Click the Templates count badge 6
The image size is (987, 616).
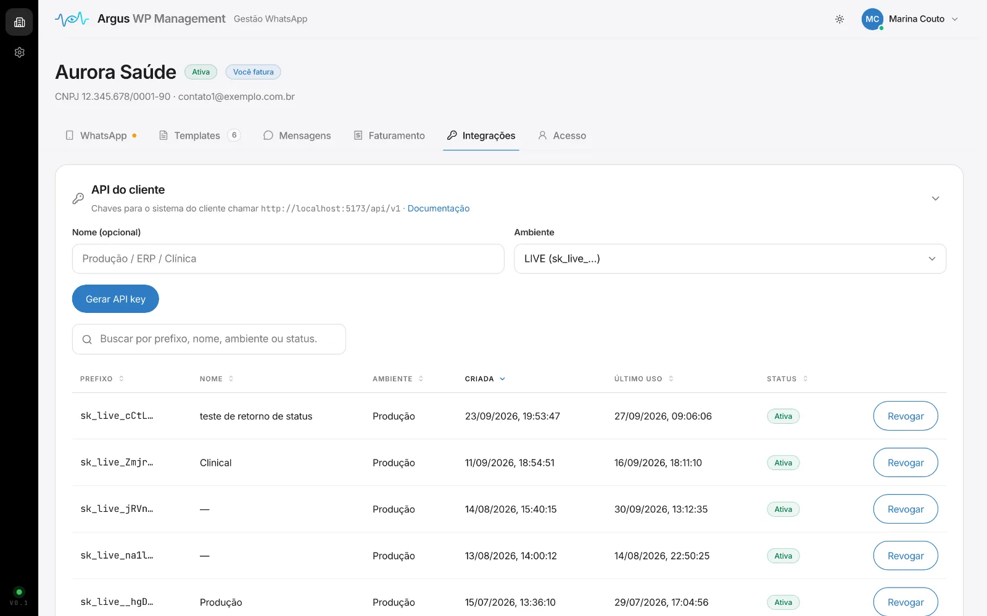(234, 135)
